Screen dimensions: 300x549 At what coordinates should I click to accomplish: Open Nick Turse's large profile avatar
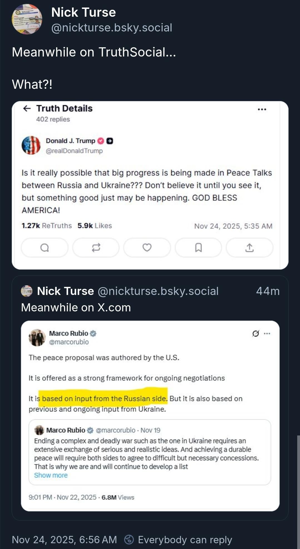(x=27, y=19)
